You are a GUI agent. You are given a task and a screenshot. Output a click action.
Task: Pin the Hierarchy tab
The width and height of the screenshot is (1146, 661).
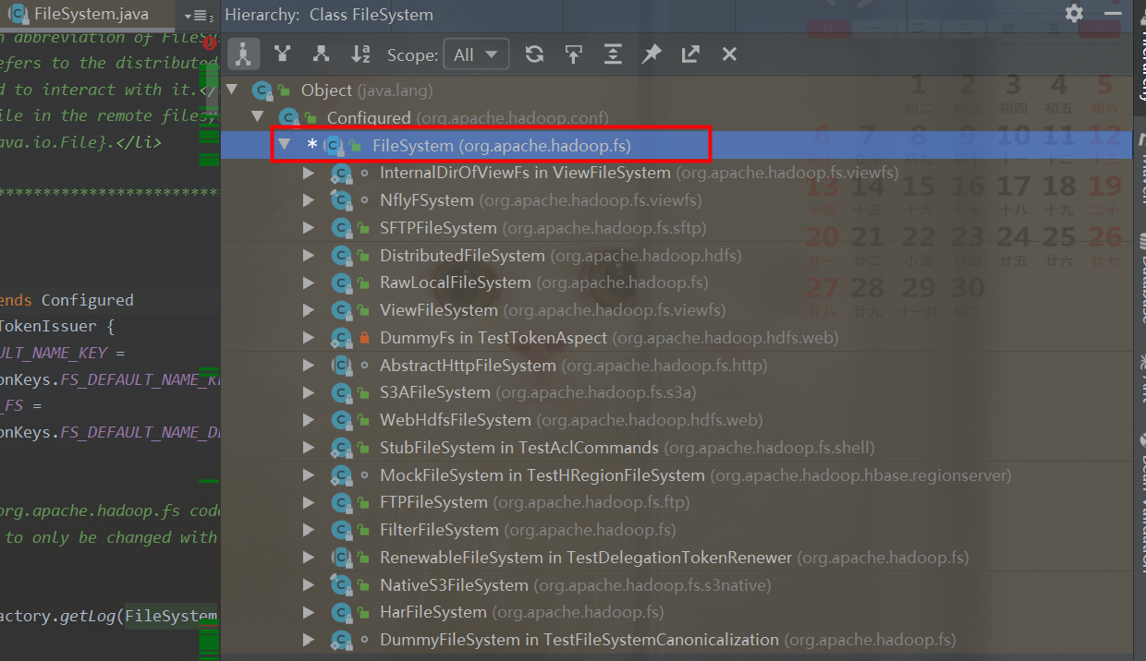[652, 54]
